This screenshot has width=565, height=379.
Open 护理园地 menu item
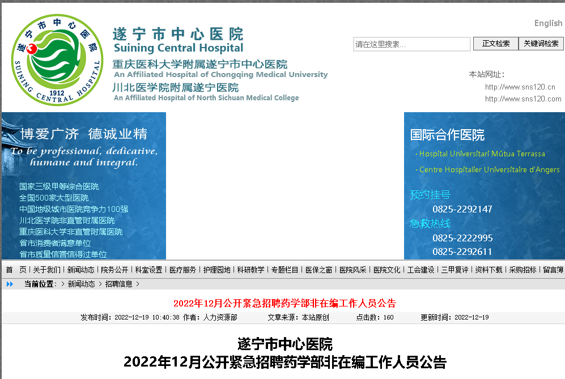click(x=216, y=270)
